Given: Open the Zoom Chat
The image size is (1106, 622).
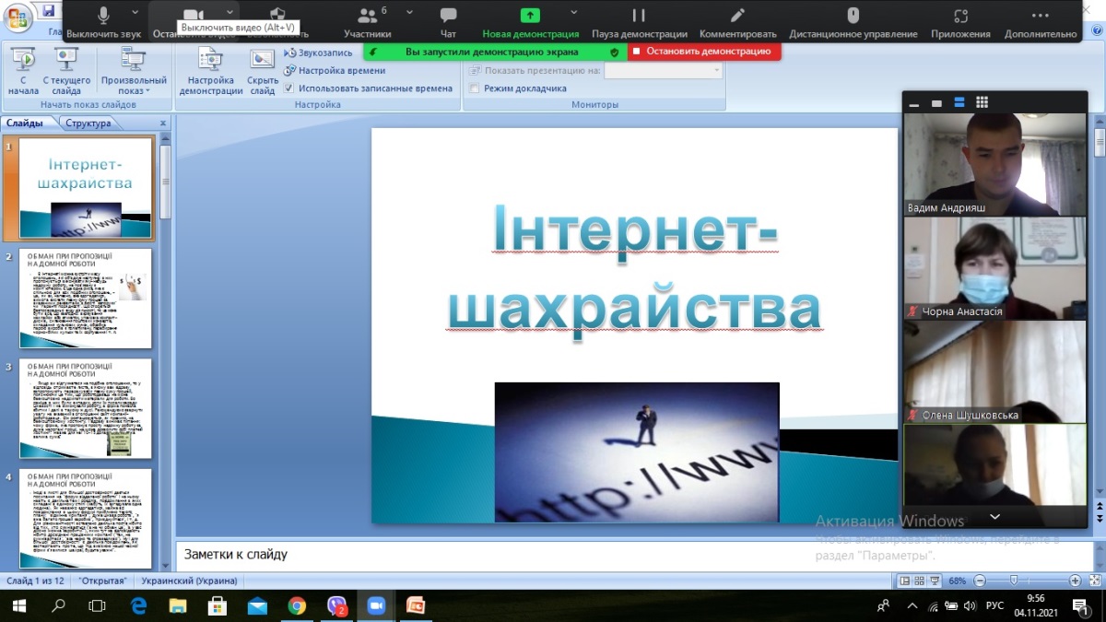Looking at the screenshot, I should pos(448,22).
